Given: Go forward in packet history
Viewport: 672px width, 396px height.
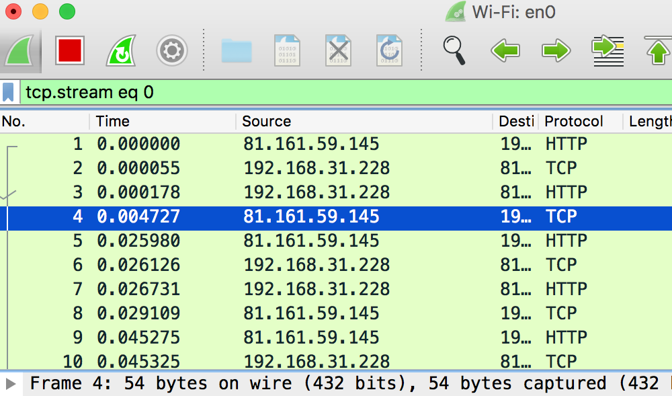Looking at the screenshot, I should click(x=556, y=51).
